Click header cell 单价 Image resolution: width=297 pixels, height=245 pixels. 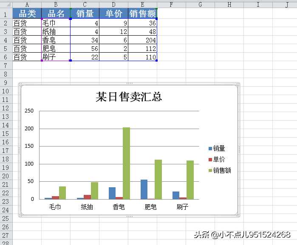click(113, 14)
